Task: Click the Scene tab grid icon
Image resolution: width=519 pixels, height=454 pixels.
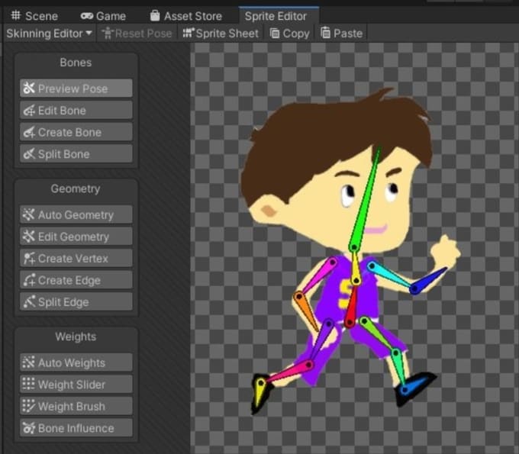Action: pyautogui.click(x=15, y=15)
